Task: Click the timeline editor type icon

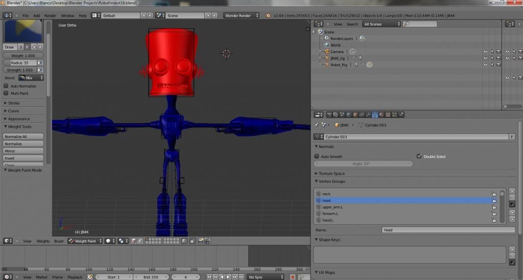Action: pos(8,277)
